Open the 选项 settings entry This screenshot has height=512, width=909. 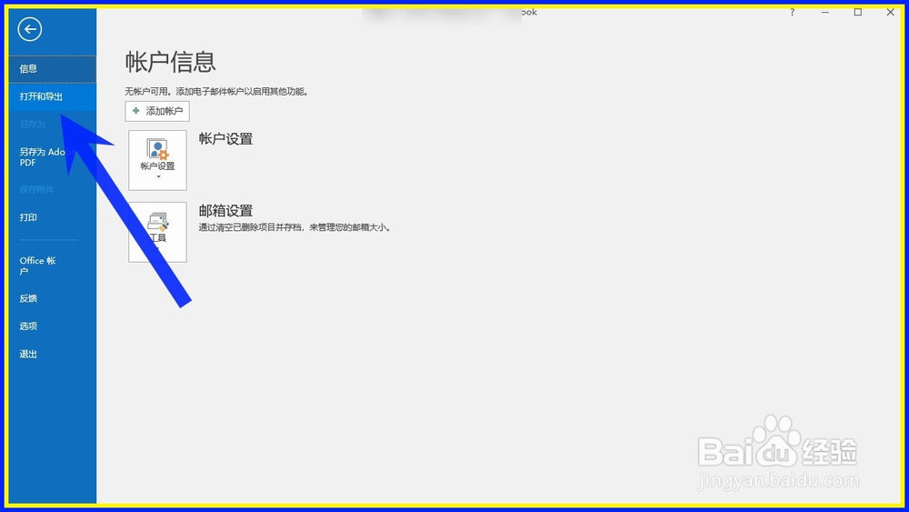(x=52, y=326)
